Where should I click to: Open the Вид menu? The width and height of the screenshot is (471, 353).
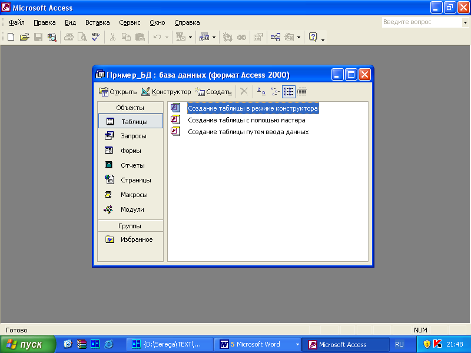coord(70,22)
